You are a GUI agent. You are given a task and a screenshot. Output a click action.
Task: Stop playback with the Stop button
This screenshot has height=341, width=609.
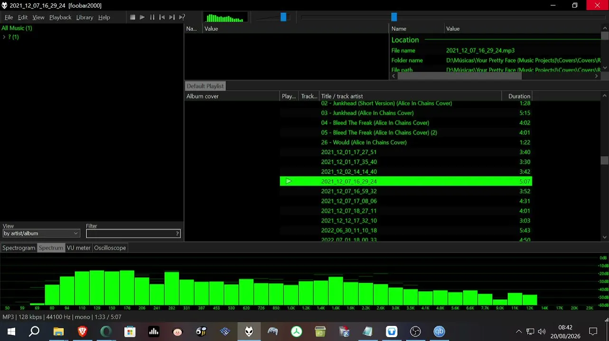132,18
